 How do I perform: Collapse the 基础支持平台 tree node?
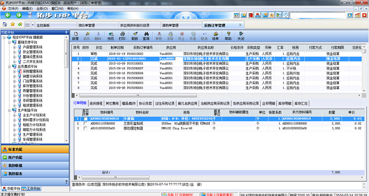(x=9, y=42)
